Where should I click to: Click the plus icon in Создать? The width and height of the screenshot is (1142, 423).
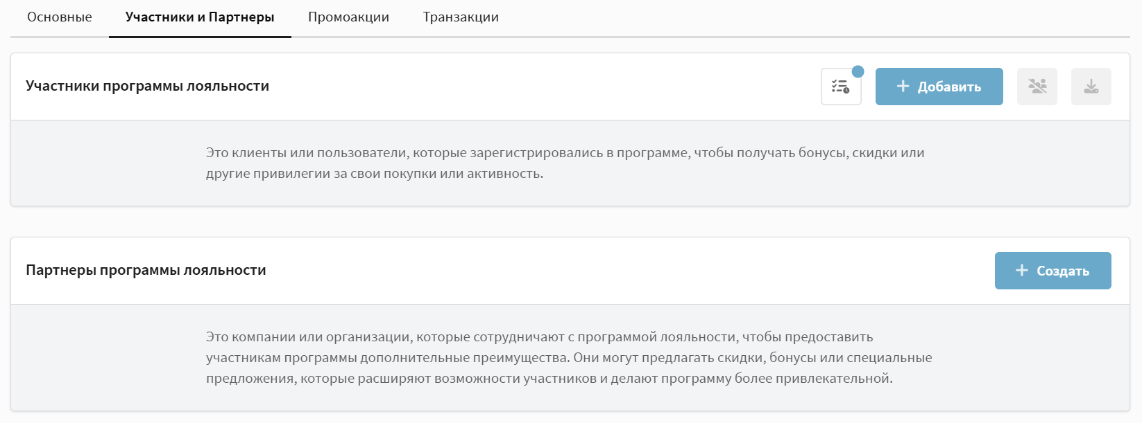[x=1022, y=271]
